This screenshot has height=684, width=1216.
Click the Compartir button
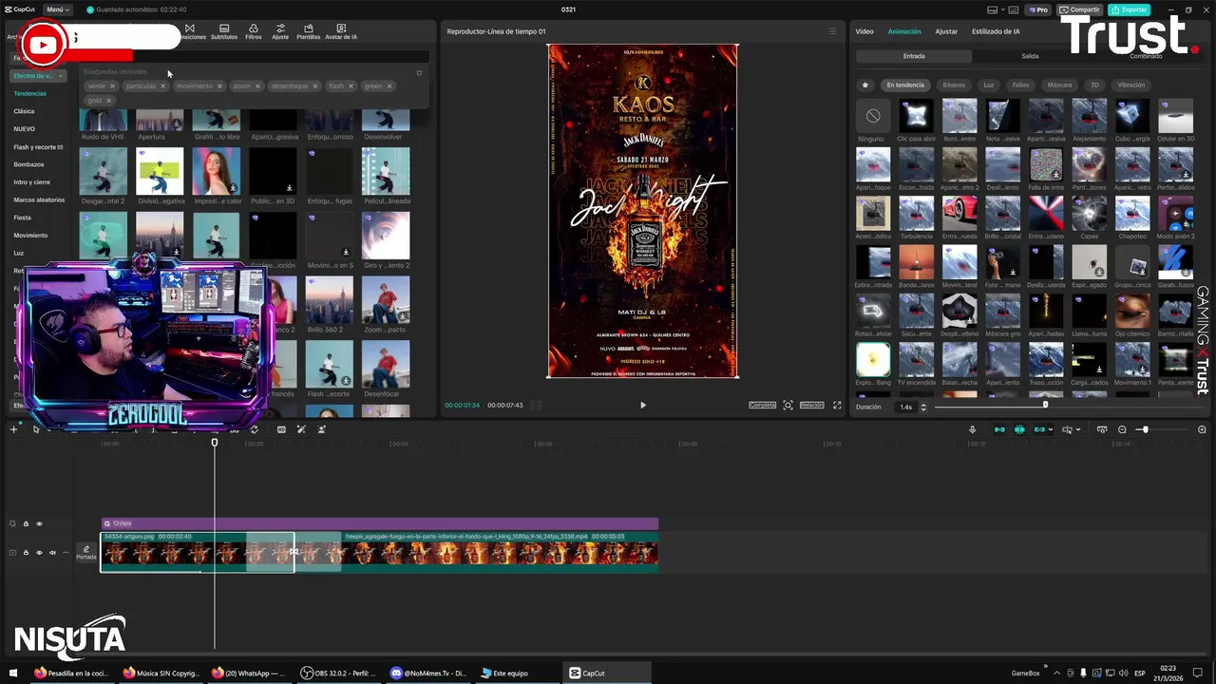coord(1080,9)
